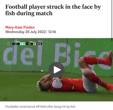Click the IND team label in scoreboard

29,44
